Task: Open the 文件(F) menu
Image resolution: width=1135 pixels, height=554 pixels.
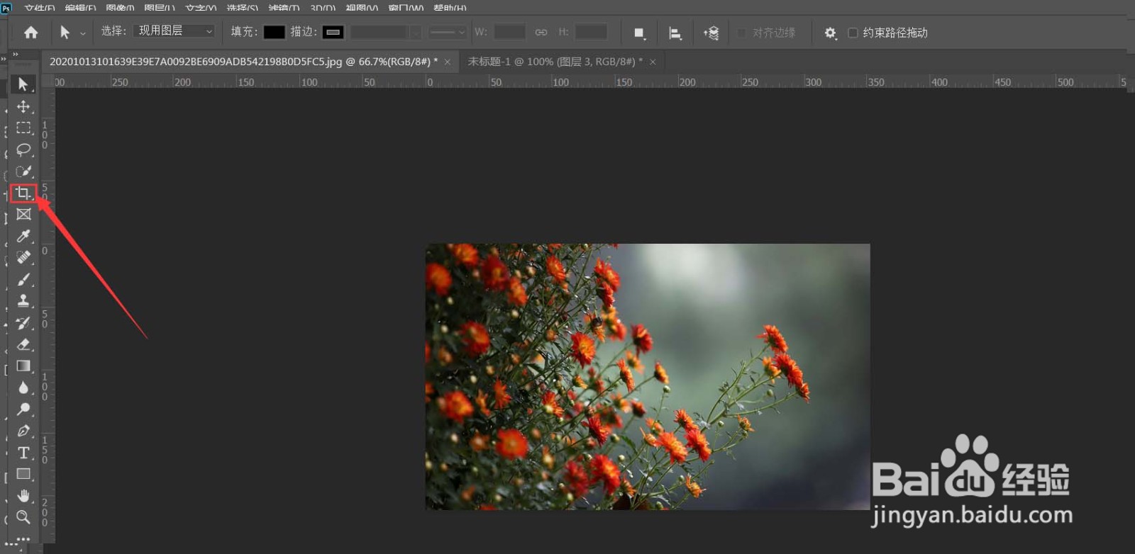Action: [x=40, y=7]
